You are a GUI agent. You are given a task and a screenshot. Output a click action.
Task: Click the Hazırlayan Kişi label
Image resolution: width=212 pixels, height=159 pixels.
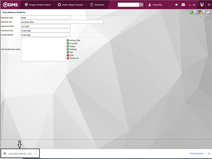pyautogui.click(x=7, y=30)
